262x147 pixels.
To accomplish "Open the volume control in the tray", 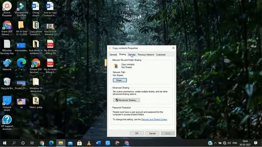I will (x=229, y=143).
